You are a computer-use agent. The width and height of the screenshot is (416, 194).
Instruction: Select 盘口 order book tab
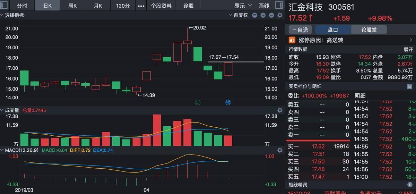click(333, 30)
